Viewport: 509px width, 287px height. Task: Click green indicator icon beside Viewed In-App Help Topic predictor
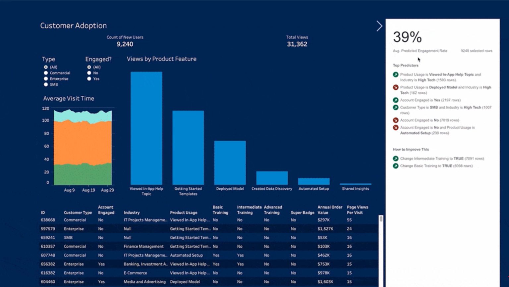(395, 74)
